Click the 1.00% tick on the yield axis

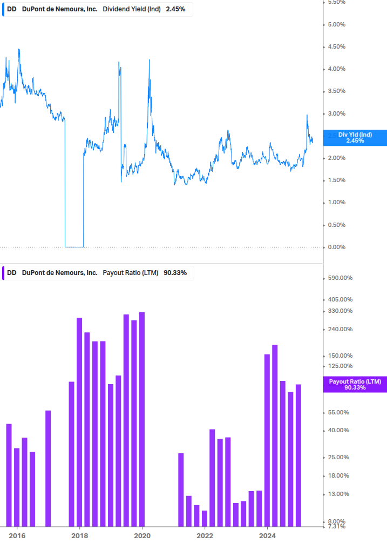(x=336, y=202)
